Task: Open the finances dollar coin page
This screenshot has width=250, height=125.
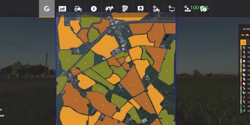Action: [x=94, y=9]
